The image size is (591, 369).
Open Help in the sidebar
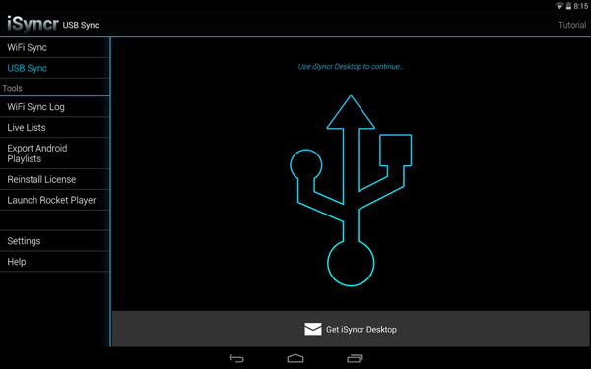point(54,262)
